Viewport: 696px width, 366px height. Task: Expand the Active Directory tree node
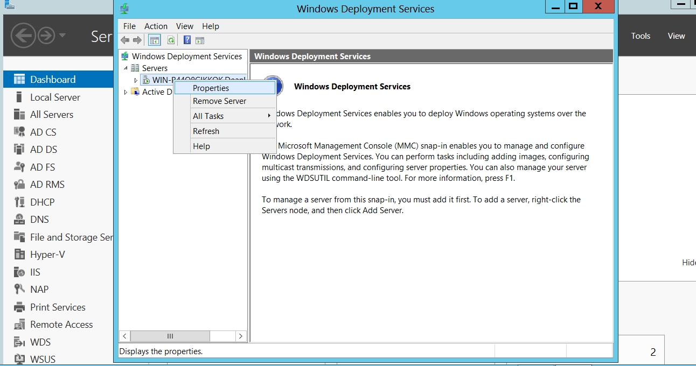coord(126,92)
